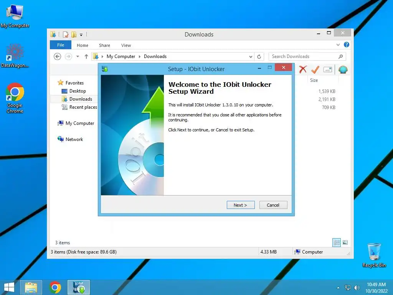The image size is (393, 295).
Task: Expand the explorer ribbon chevron
Action: coord(338,45)
